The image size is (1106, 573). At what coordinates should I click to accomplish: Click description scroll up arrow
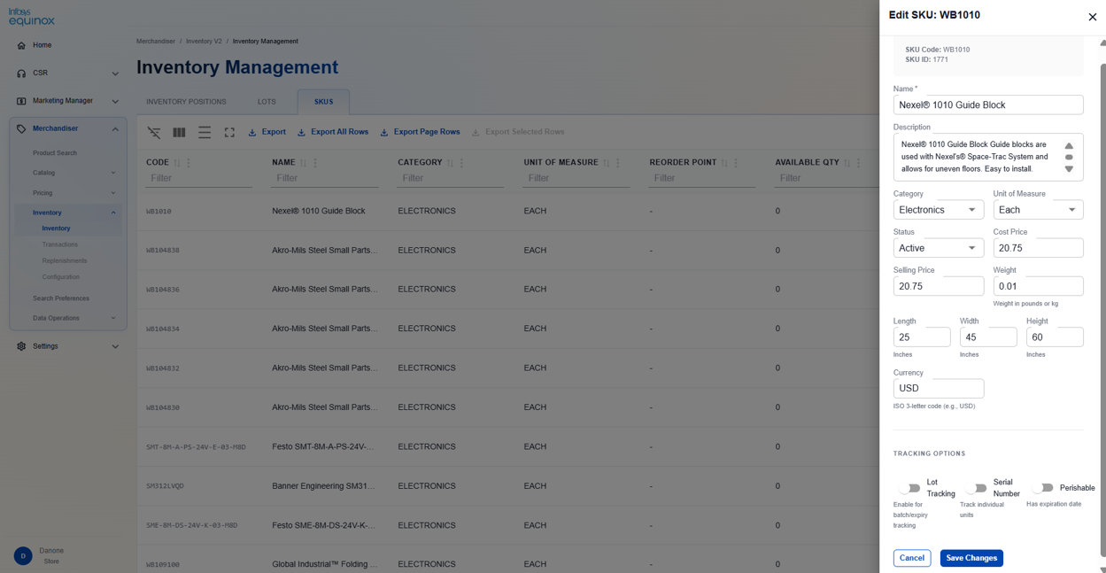coord(1069,146)
